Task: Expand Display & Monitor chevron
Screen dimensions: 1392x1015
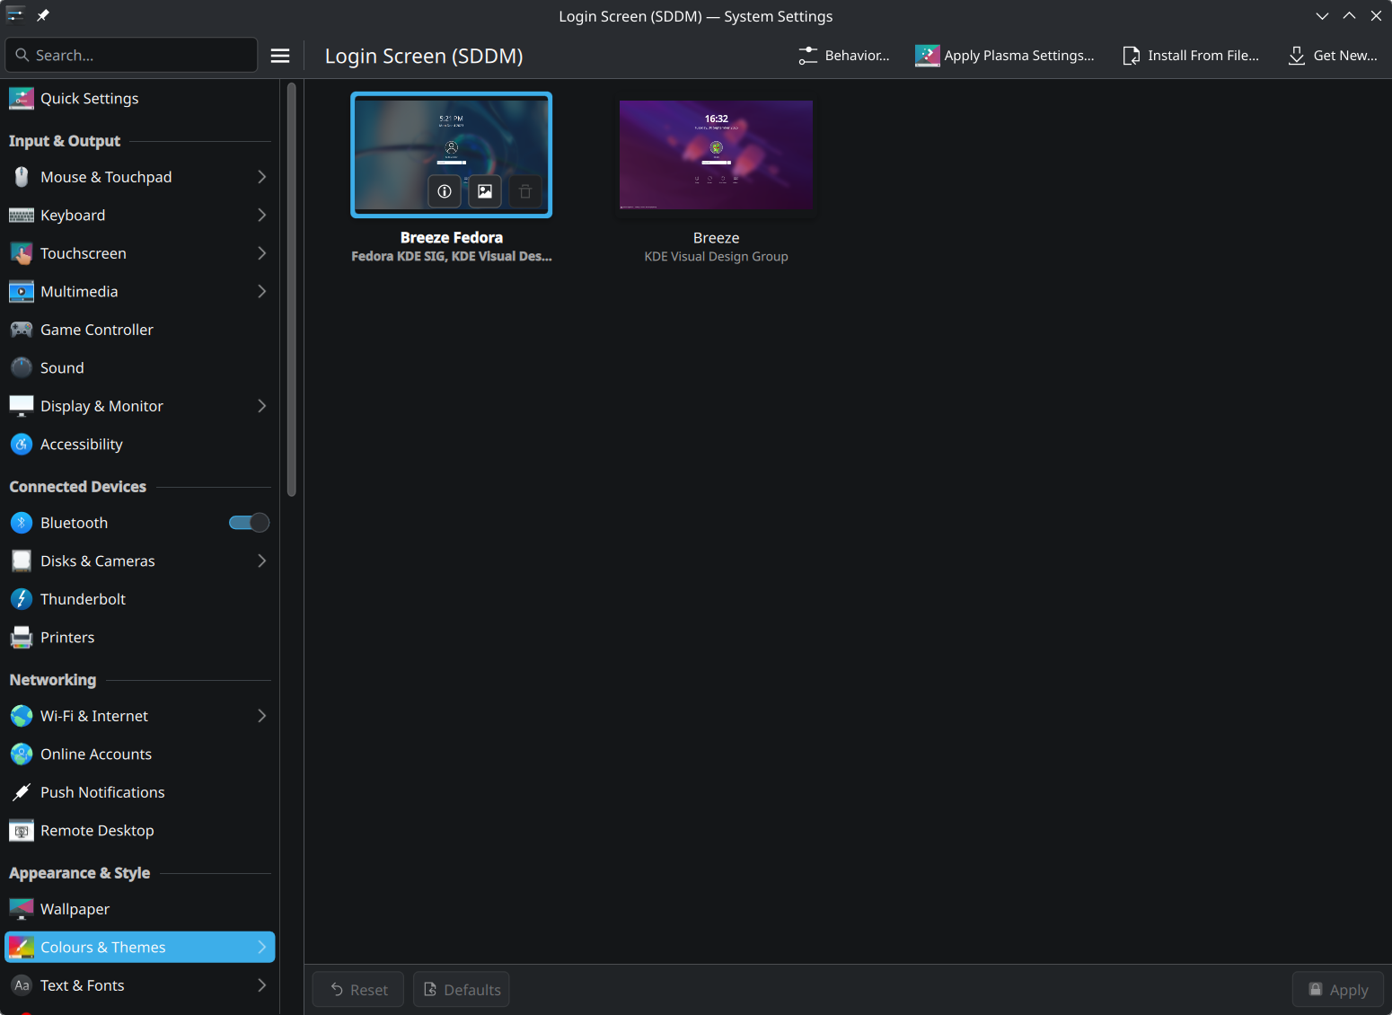Action: click(x=261, y=406)
